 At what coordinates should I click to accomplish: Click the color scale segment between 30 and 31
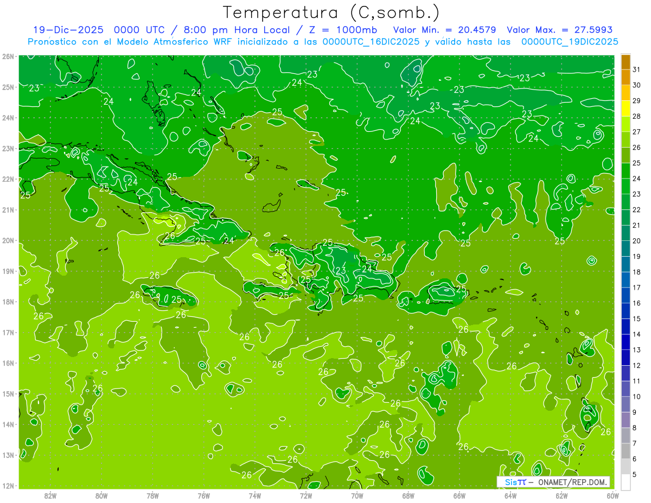coord(626,78)
